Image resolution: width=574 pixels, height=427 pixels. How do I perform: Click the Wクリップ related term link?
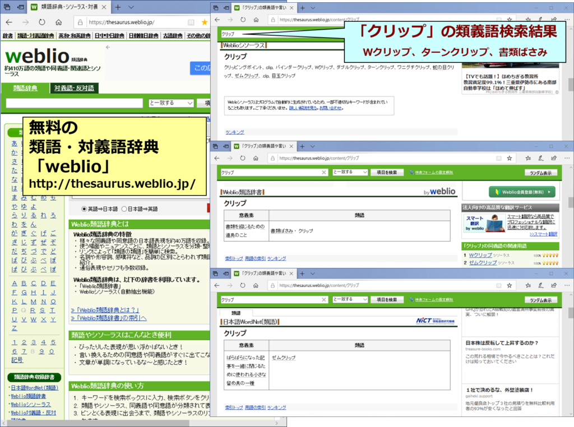[x=479, y=255]
